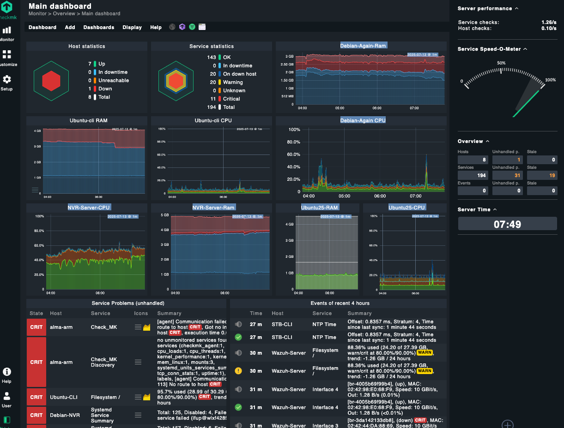This screenshot has width=564, height=428.
Task: Click stale services count 19
Action: pyautogui.click(x=542, y=175)
